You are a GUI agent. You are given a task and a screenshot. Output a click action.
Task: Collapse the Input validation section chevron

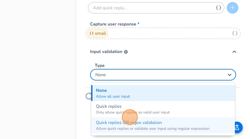[234, 52]
